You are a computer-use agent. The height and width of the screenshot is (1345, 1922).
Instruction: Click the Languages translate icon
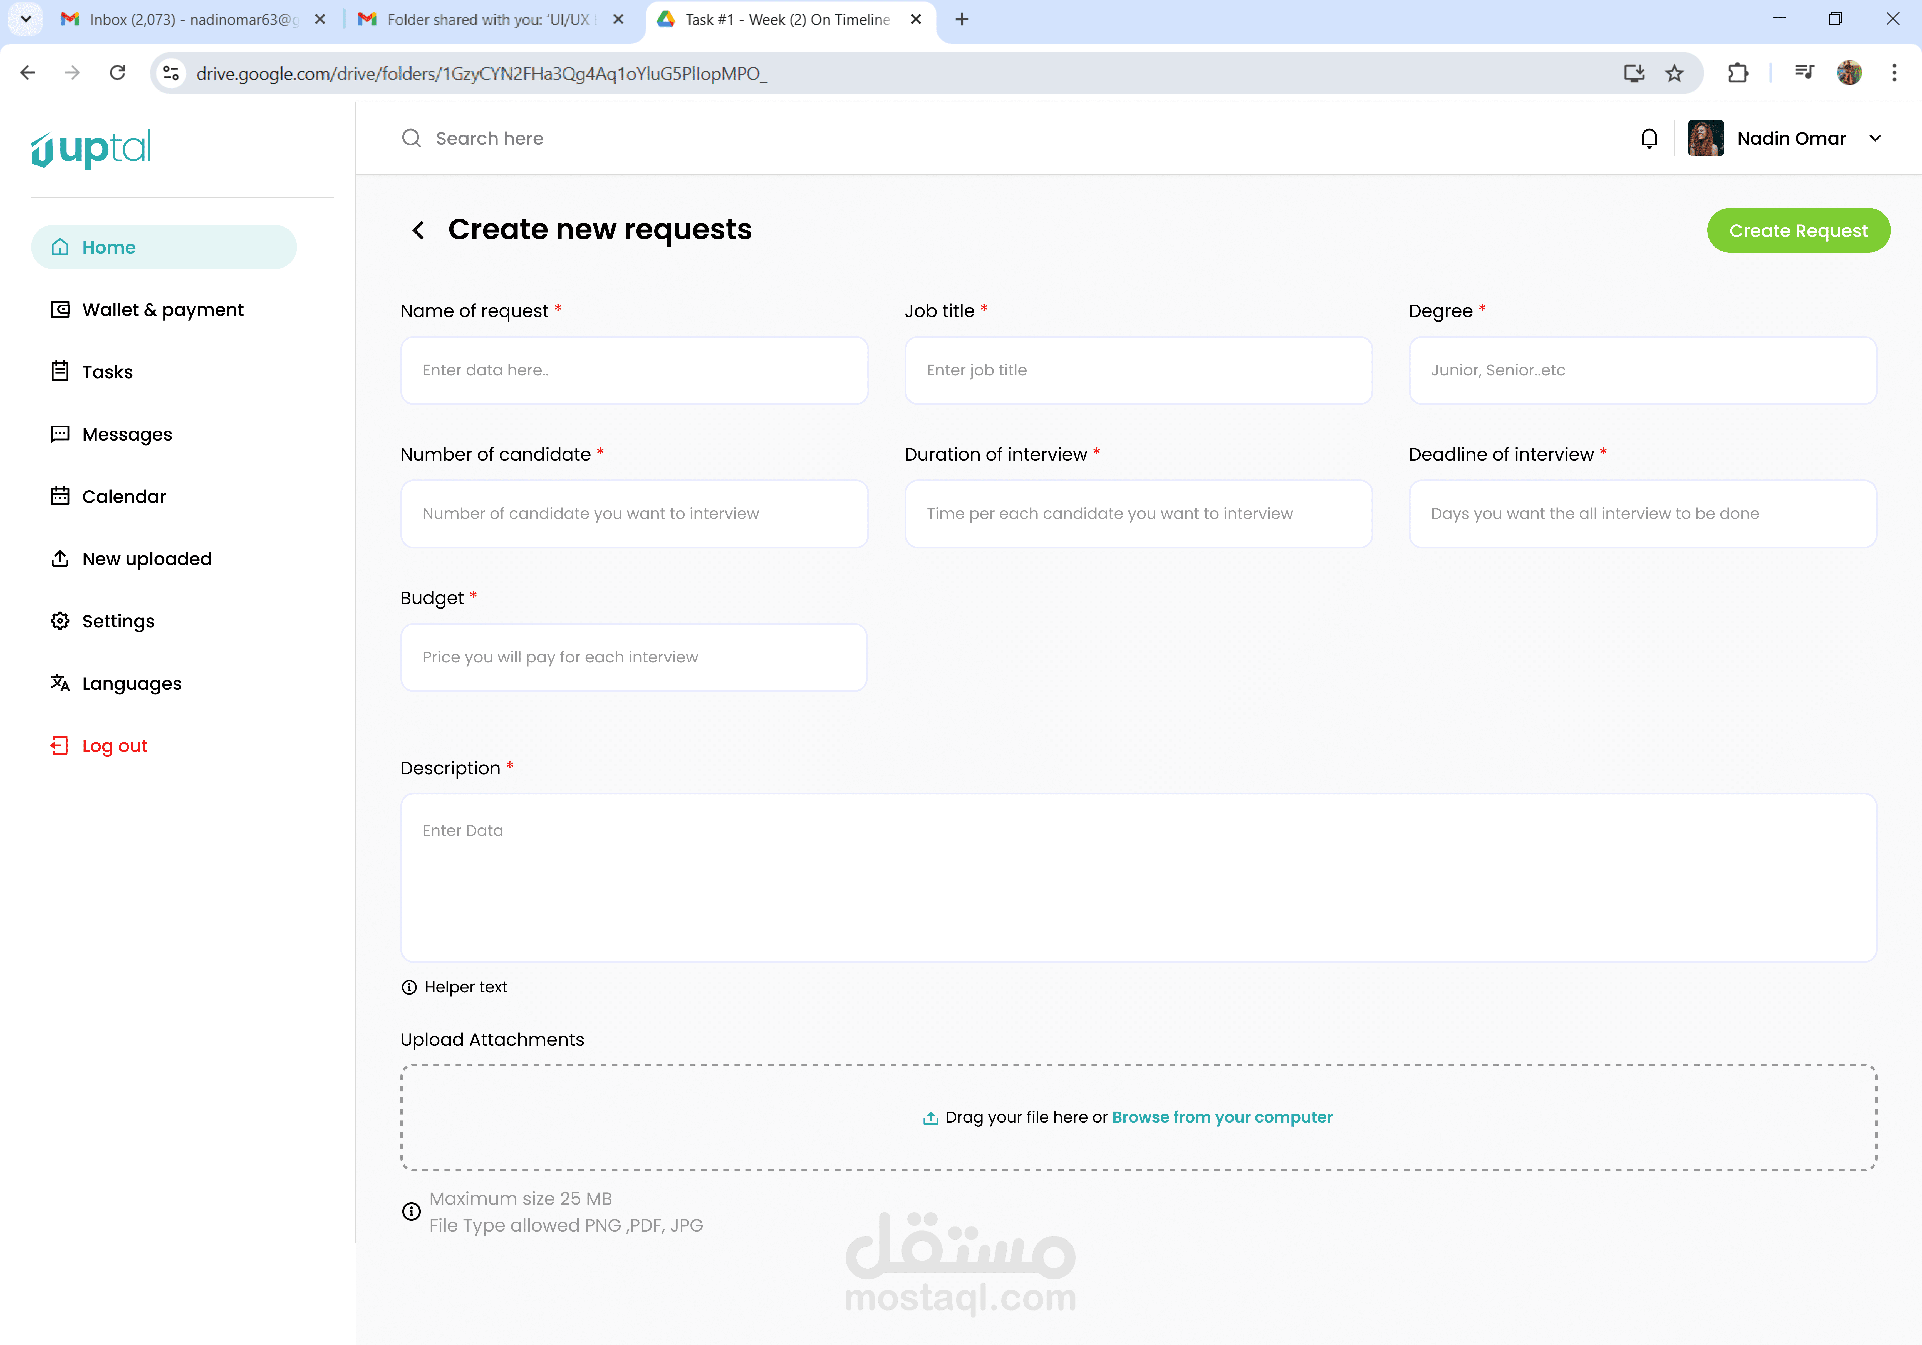click(60, 683)
